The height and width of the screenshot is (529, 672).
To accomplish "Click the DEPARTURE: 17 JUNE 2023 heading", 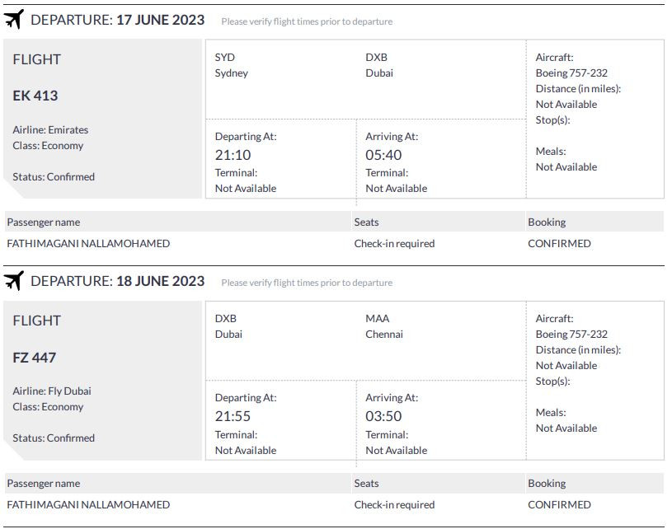I will coord(117,20).
